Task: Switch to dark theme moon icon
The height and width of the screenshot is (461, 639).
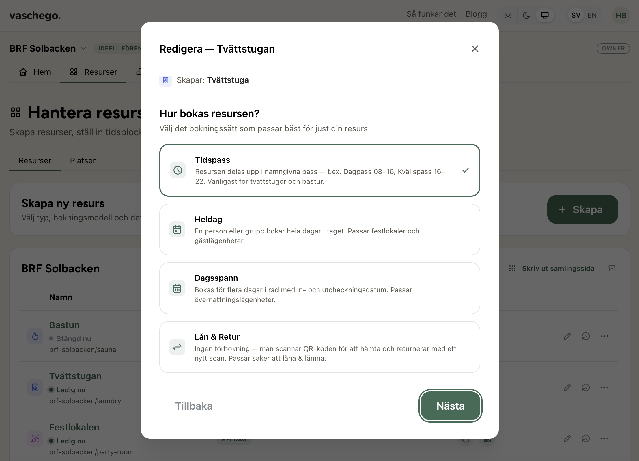Action: coord(526,15)
